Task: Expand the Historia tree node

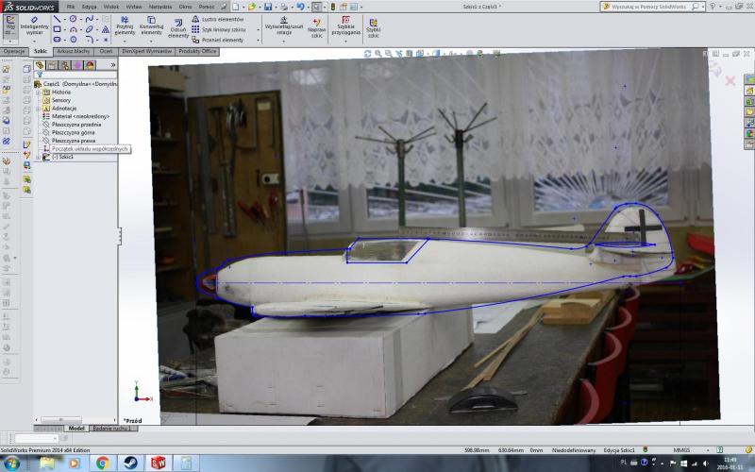Action: pyautogui.click(x=39, y=93)
